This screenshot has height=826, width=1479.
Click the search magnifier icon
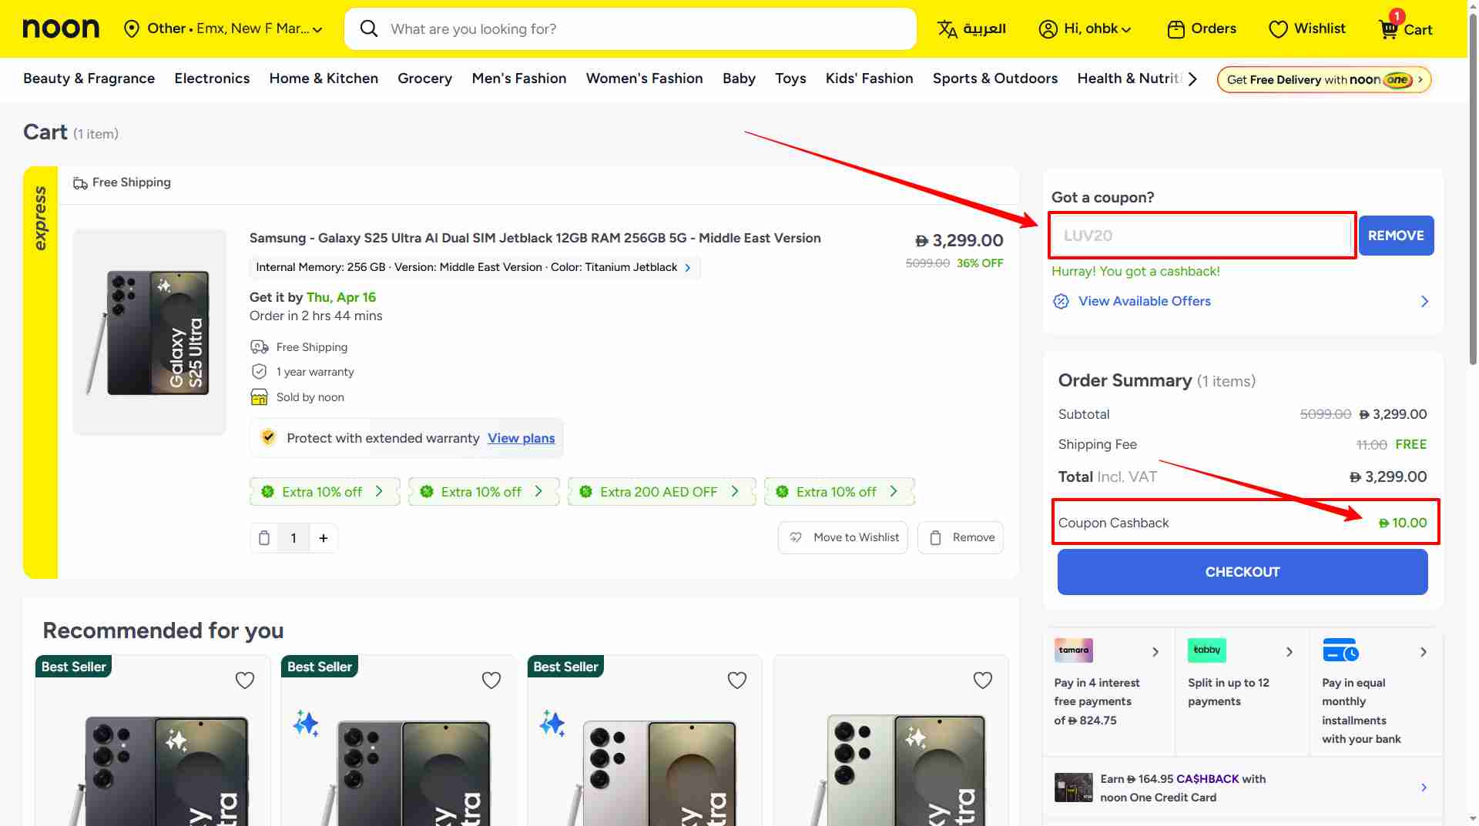tap(368, 28)
